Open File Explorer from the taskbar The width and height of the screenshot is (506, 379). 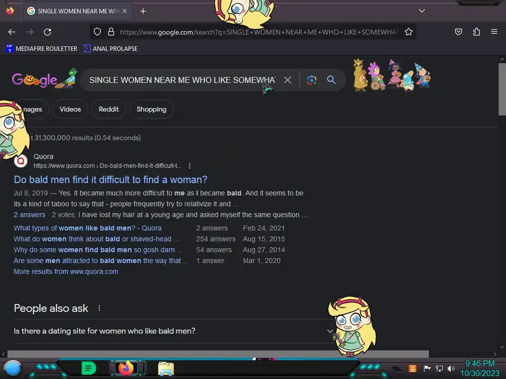166,369
